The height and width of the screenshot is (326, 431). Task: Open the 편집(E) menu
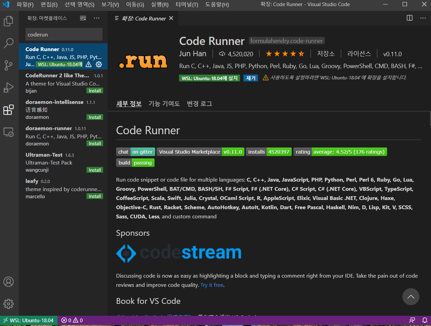(49, 4)
